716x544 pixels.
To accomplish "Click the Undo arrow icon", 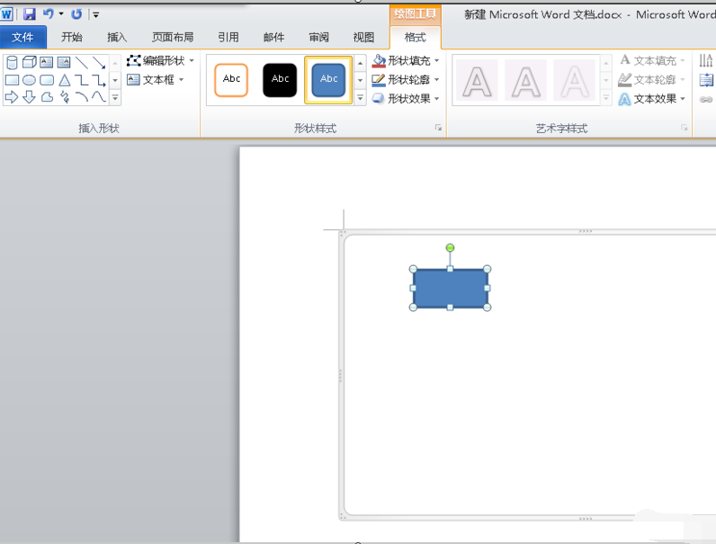I will tap(48, 14).
